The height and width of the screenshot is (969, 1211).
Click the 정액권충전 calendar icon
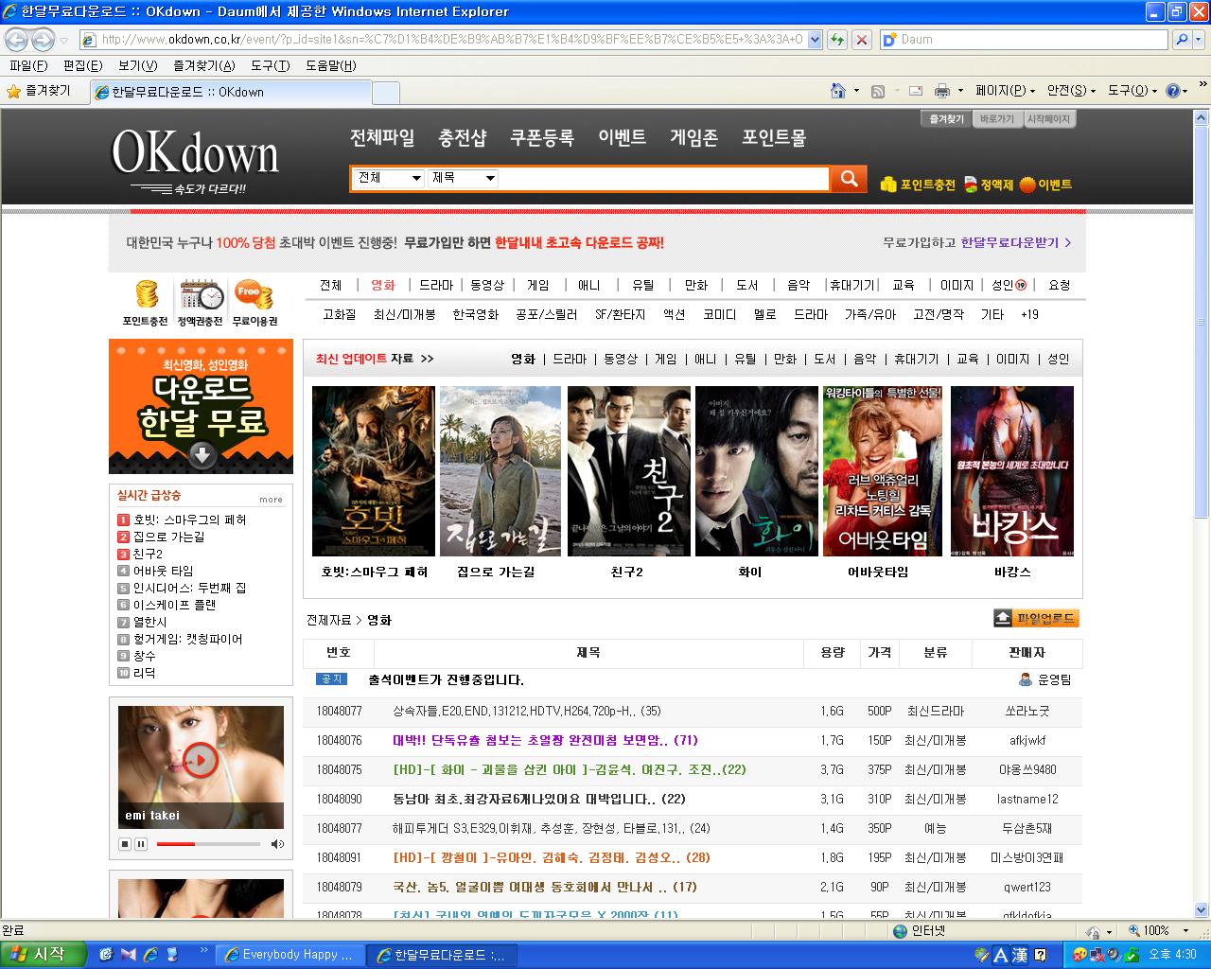[x=201, y=303]
